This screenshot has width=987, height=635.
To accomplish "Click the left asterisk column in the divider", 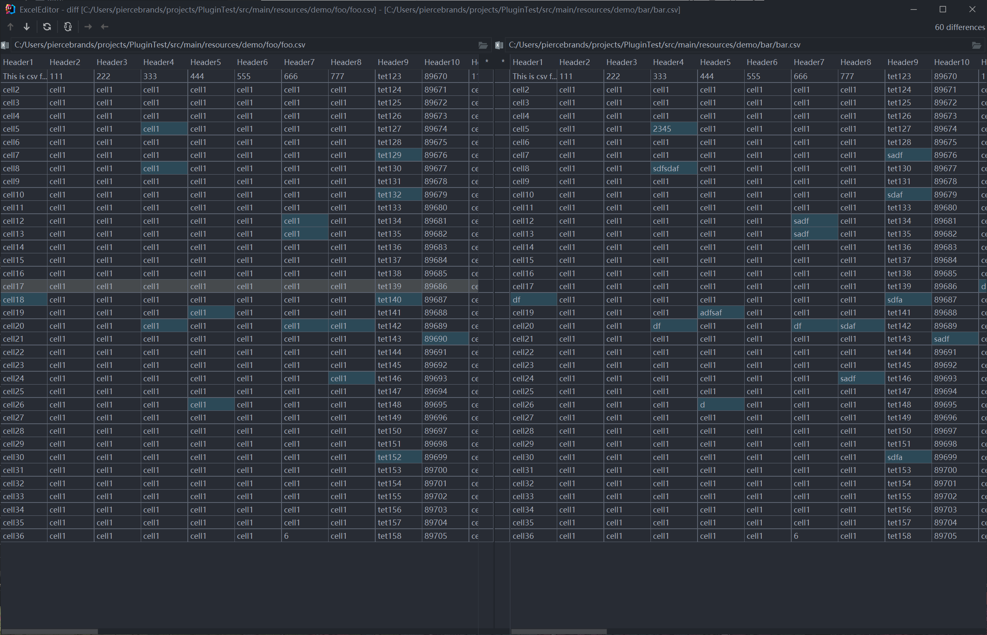I will pos(486,62).
